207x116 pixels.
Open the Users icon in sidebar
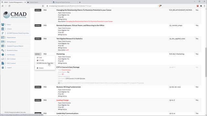tap(3, 24)
